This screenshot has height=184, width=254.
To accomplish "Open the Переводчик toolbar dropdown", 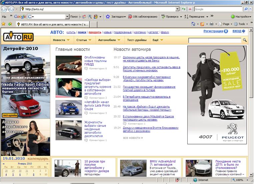I will pyautogui.click(x=199, y=16).
